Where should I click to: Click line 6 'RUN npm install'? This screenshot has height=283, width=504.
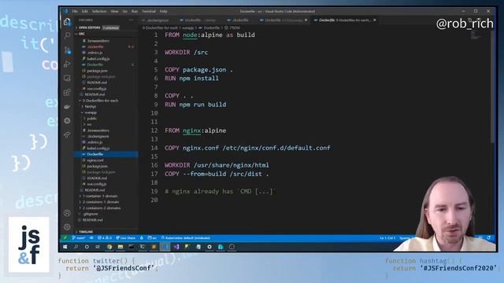[x=191, y=79]
